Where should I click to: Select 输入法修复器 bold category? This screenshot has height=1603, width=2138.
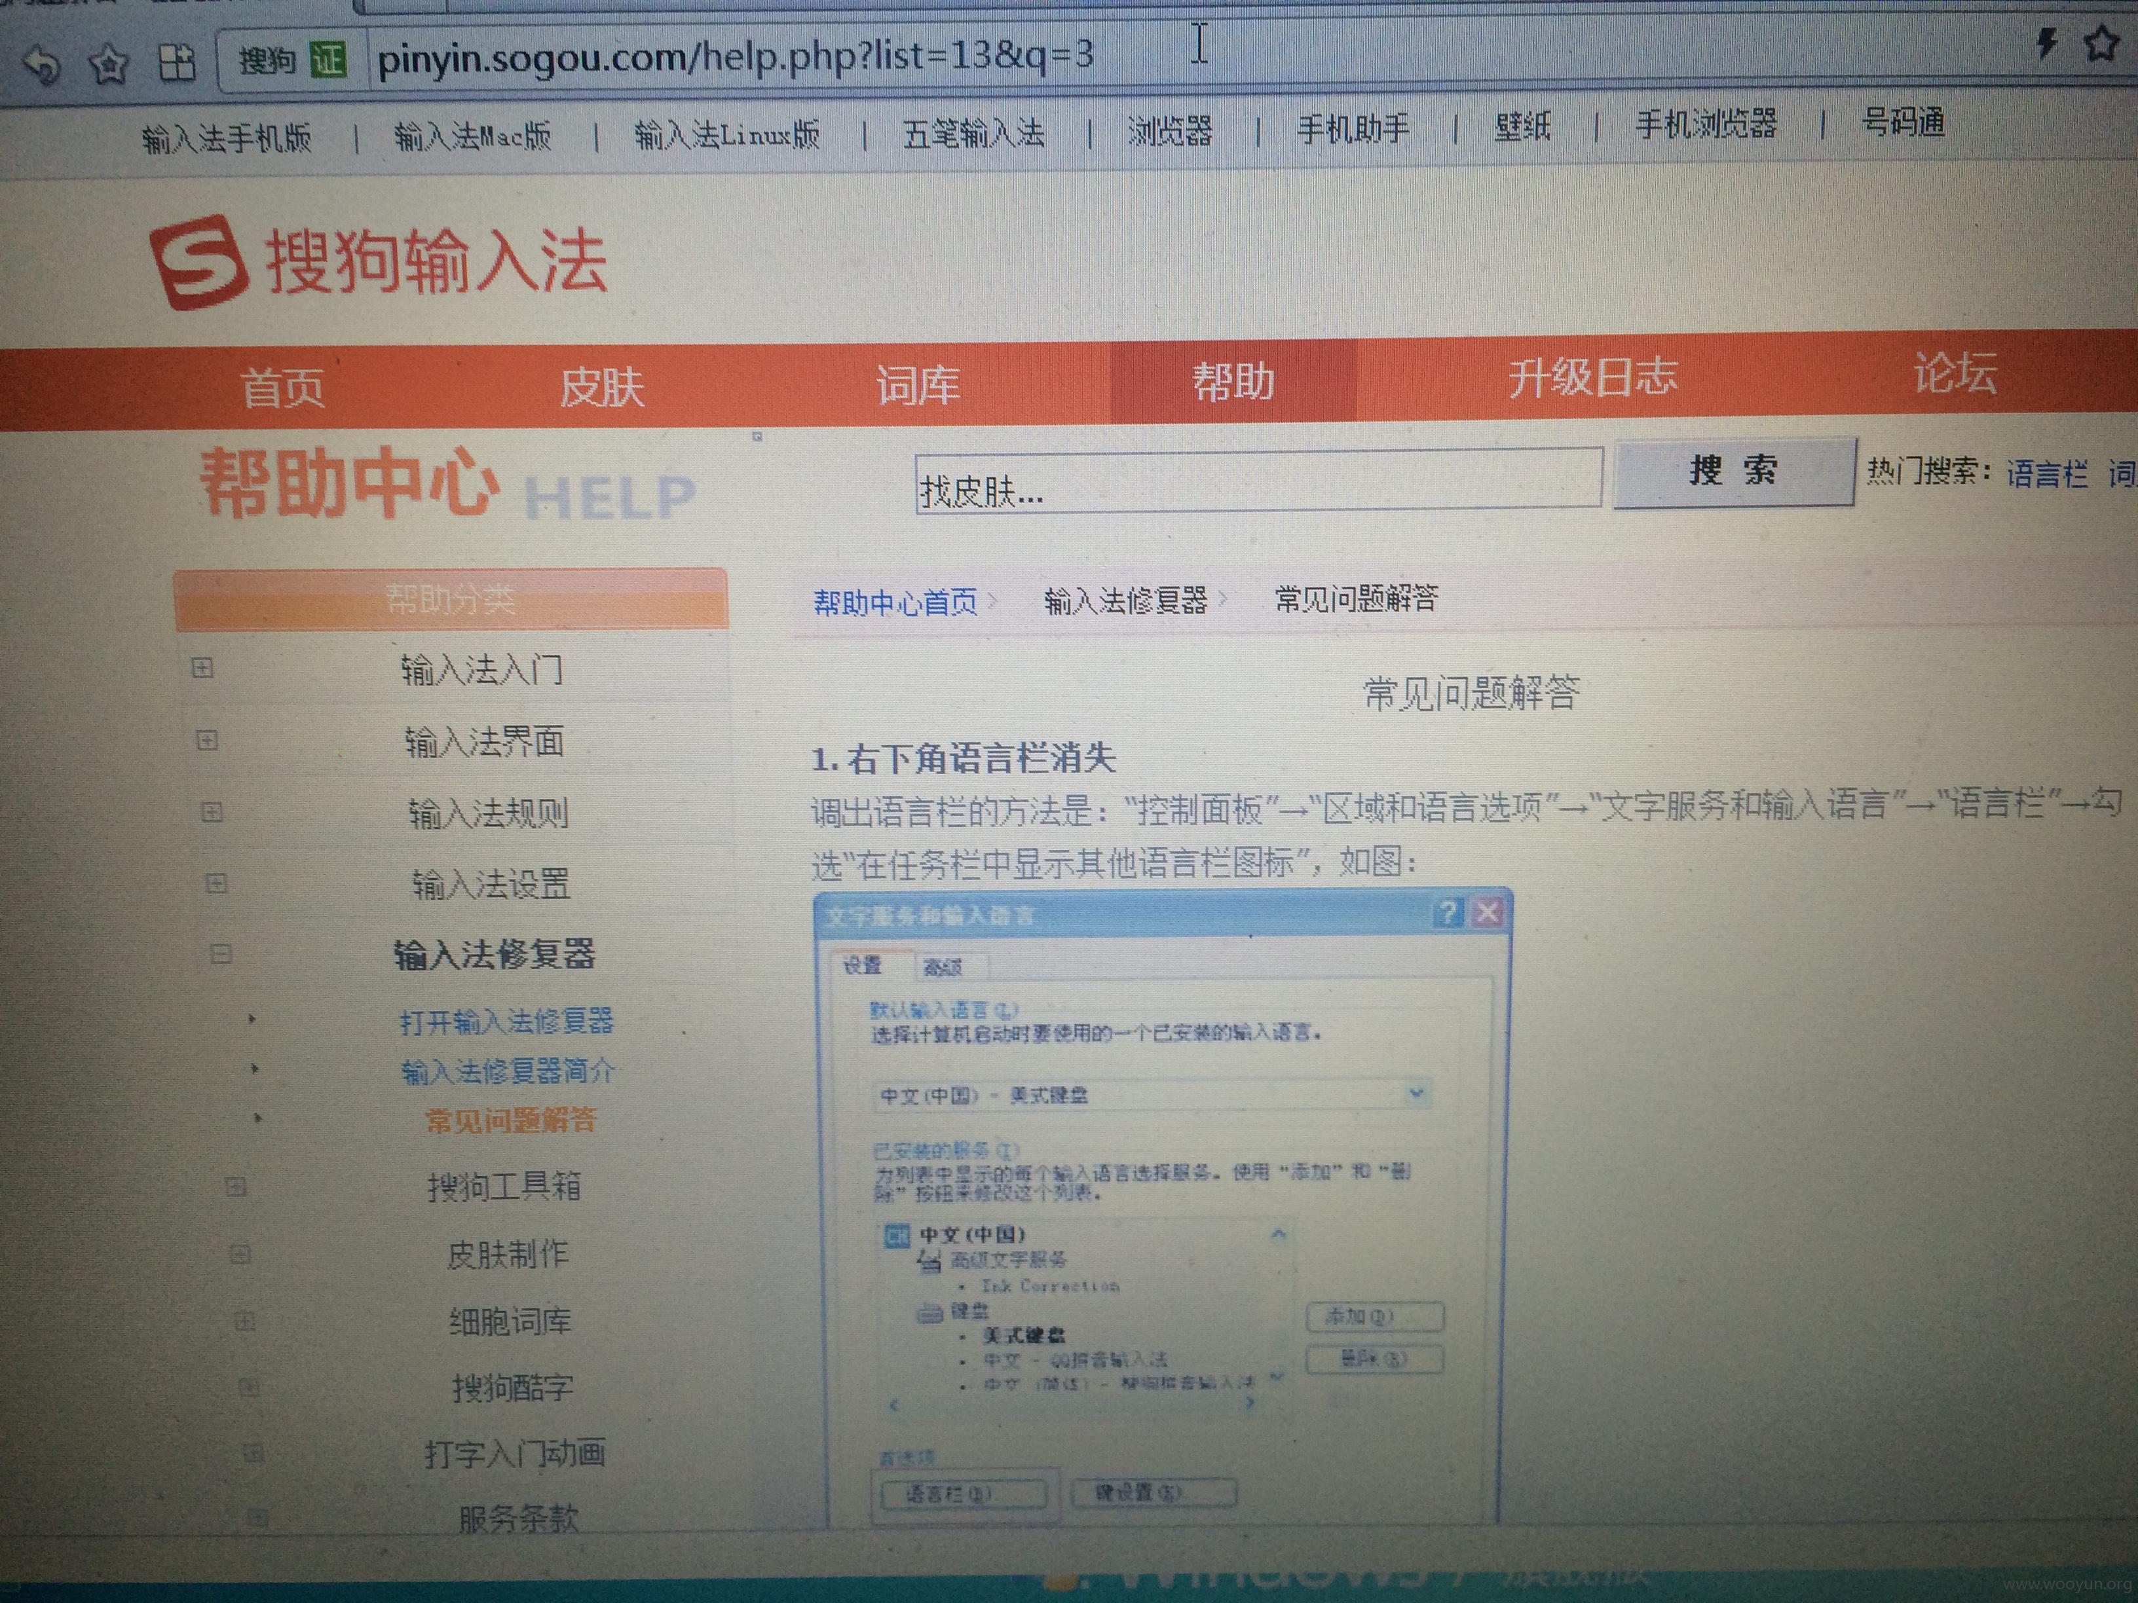(x=494, y=955)
